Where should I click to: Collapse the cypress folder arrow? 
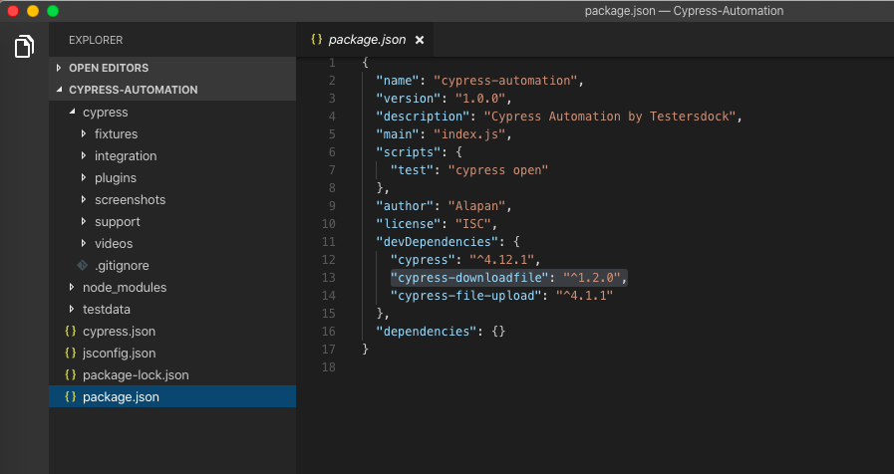73,112
